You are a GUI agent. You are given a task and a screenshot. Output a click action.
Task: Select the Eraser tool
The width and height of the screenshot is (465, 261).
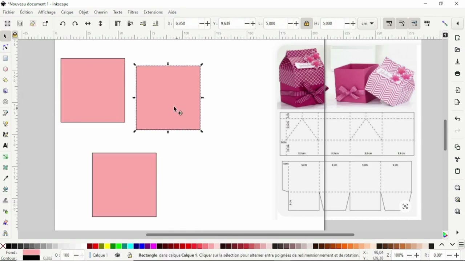click(x=5, y=222)
